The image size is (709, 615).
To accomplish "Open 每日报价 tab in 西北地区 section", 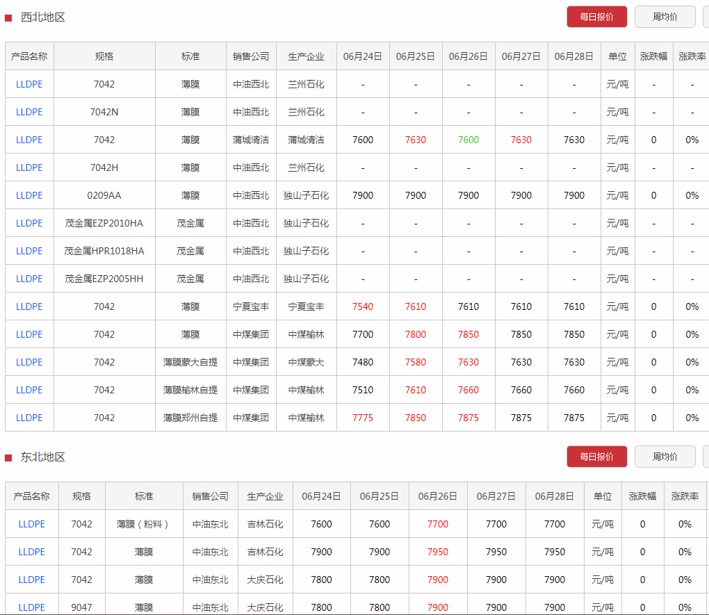I will pos(597,17).
